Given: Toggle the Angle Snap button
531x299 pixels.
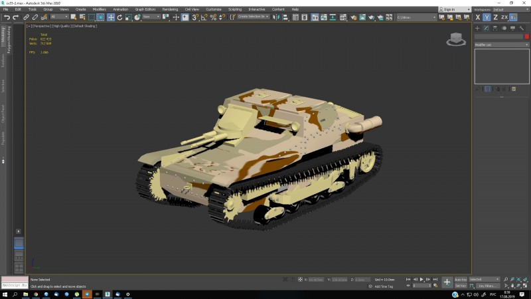Looking at the screenshot, I should click(204, 17).
